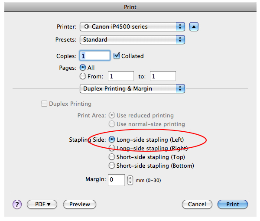260x221 pixels.
Task: Click the Cancel button
Action: pos(197,204)
